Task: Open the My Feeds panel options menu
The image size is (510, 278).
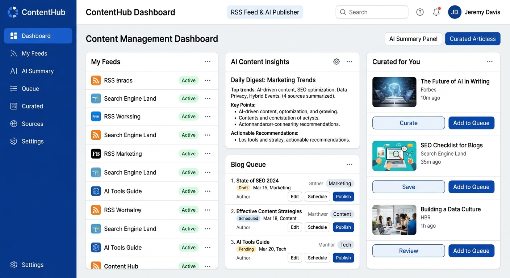Action: [x=208, y=62]
